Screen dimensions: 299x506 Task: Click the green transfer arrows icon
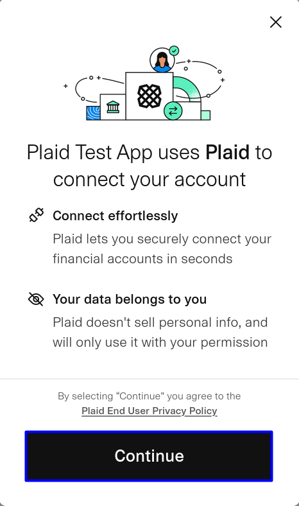click(173, 110)
